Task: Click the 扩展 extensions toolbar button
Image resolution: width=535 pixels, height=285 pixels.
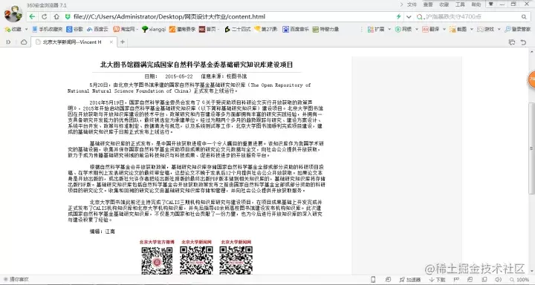Action: 376,30
